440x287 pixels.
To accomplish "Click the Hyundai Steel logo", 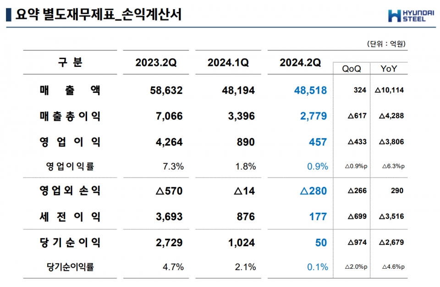I will tap(411, 15).
